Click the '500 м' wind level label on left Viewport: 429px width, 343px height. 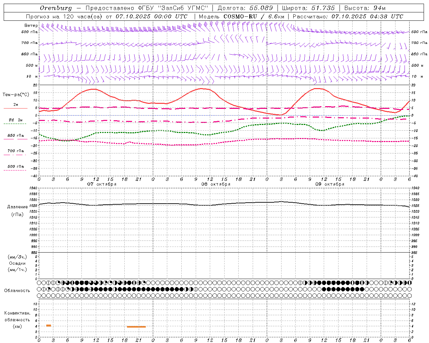[32, 65]
